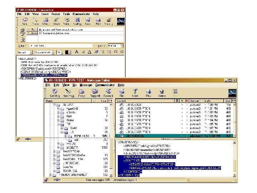
Task: Click Reply in Netscape Folder toolbar
Action: [82, 93]
